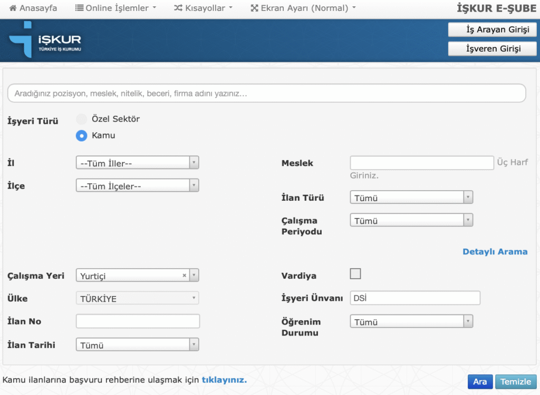
Task: Toggle the Vardiya checkbox
Action: point(355,274)
